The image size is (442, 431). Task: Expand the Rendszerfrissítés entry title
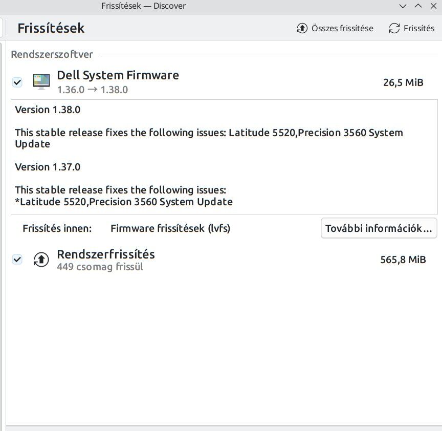click(106, 254)
